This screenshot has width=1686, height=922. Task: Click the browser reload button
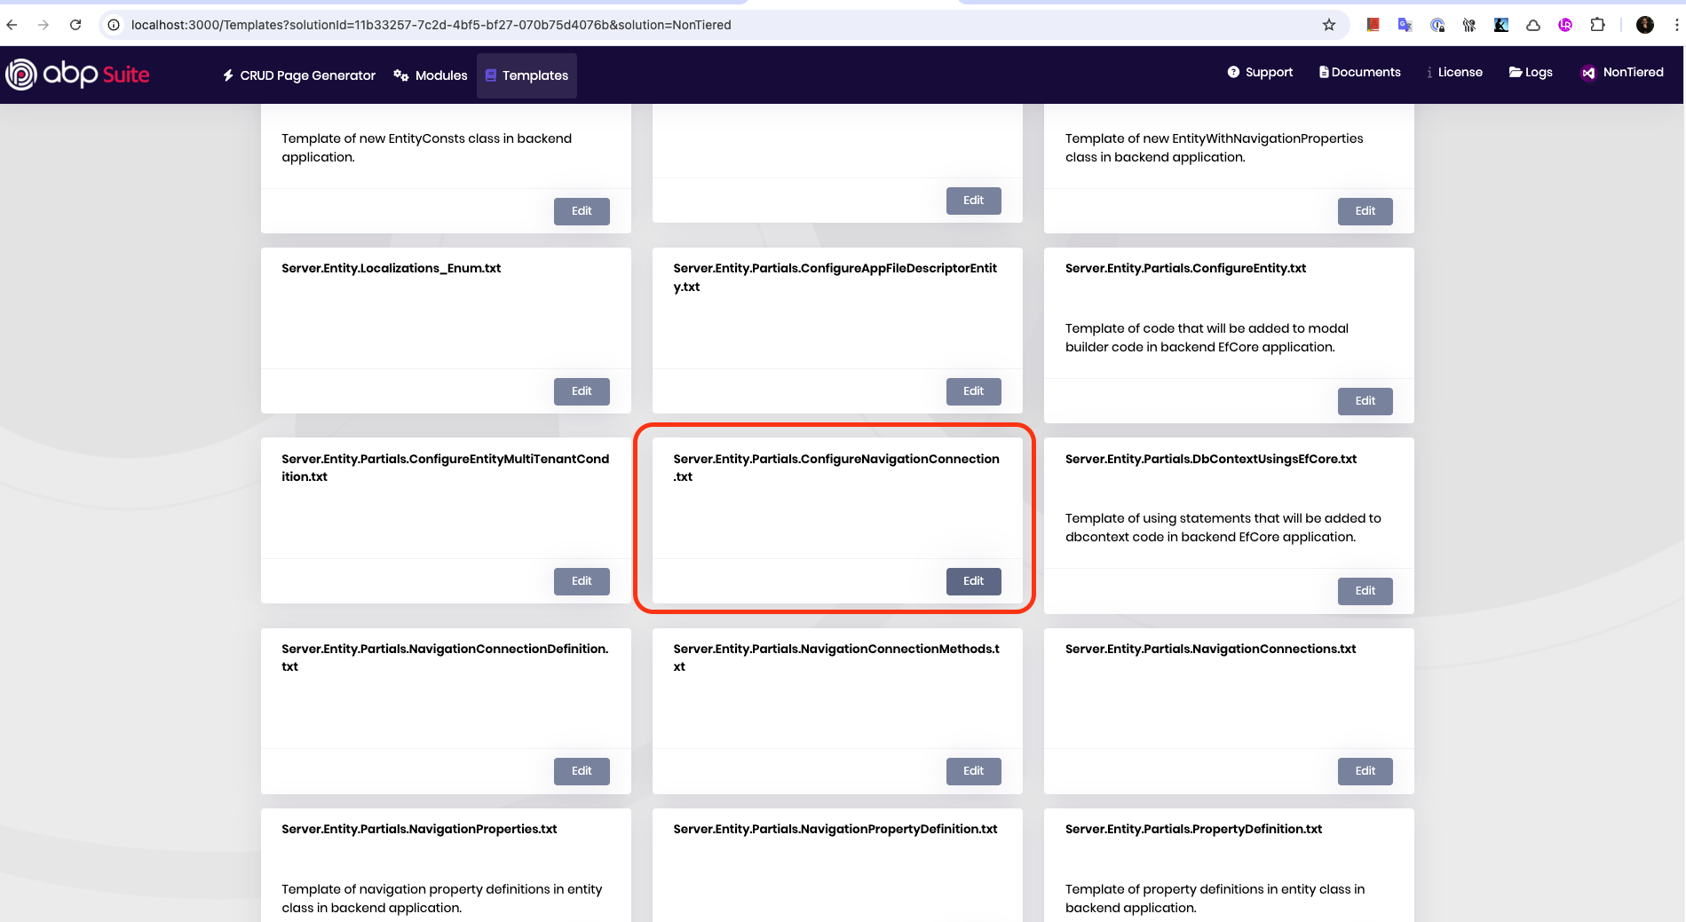(x=75, y=25)
